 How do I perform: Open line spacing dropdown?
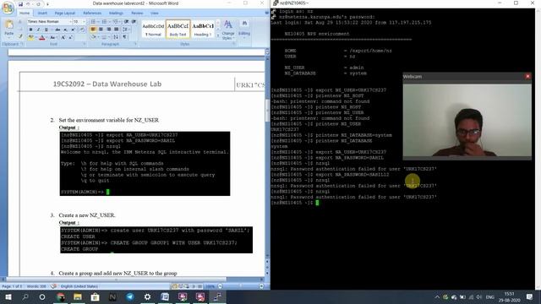click(126, 30)
